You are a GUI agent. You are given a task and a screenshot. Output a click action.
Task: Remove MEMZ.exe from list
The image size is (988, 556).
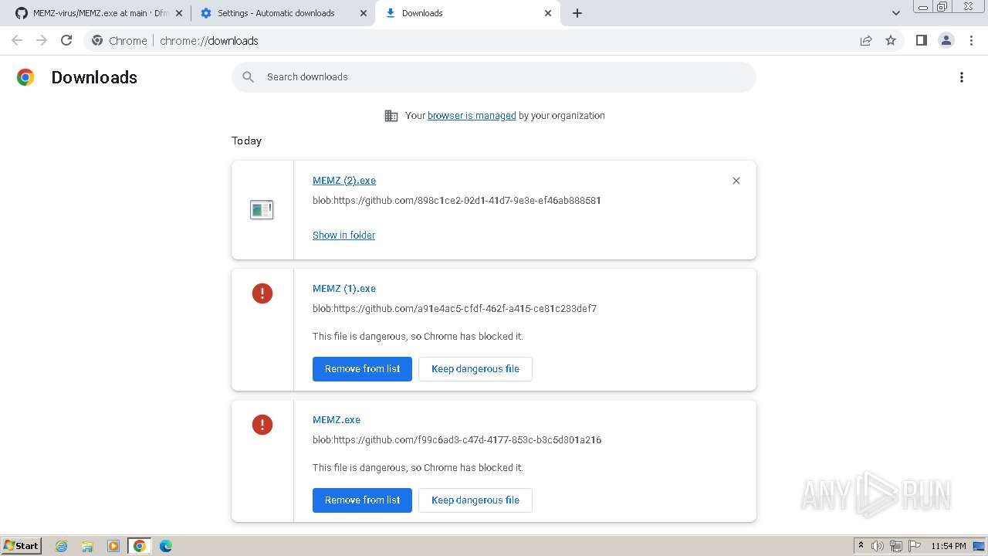pos(362,500)
